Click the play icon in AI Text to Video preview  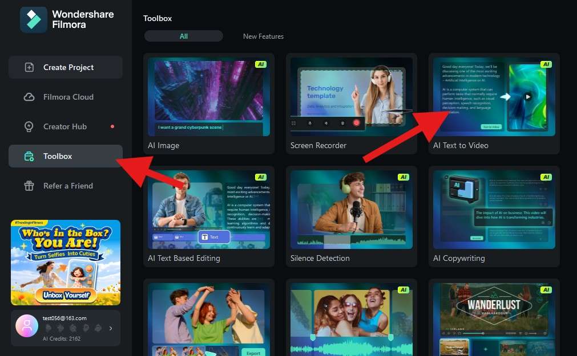point(528,97)
